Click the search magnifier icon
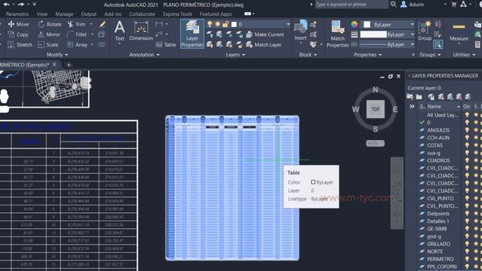The width and height of the screenshot is (482, 271). pos(393,5)
